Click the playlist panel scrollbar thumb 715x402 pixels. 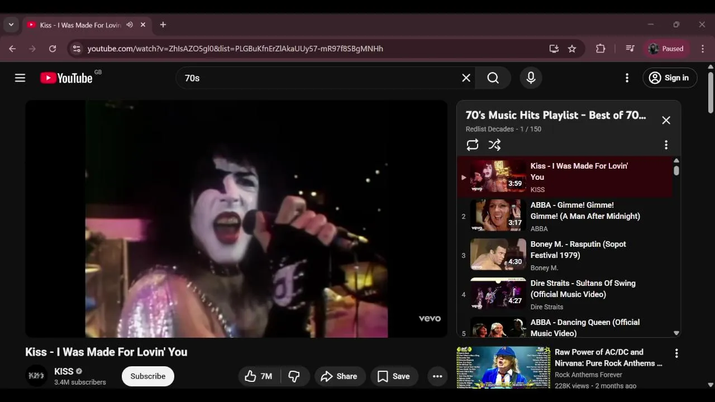[x=676, y=171]
